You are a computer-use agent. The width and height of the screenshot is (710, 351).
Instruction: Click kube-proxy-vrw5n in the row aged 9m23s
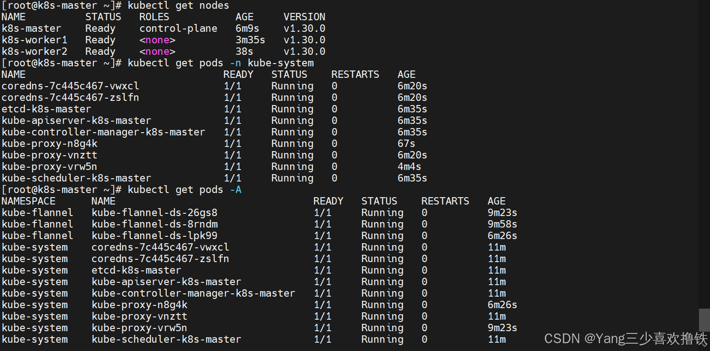pos(139,328)
